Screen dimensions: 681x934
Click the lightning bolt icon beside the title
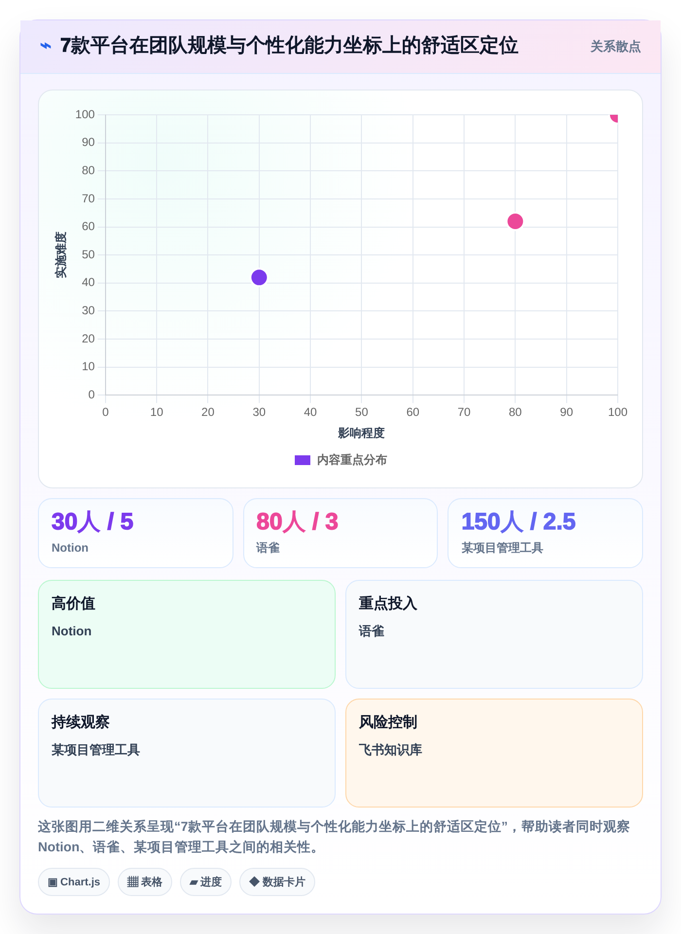pyautogui.click(x=45, y=46)
